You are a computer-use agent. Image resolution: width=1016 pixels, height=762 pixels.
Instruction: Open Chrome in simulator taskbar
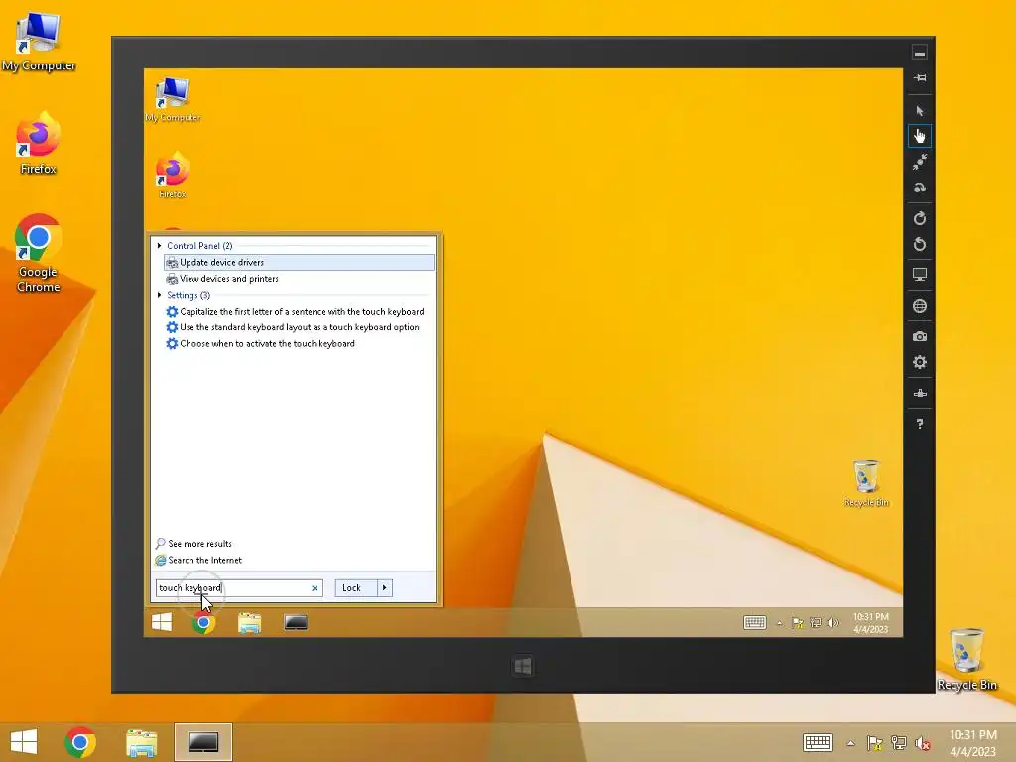(x=204, y=623)
